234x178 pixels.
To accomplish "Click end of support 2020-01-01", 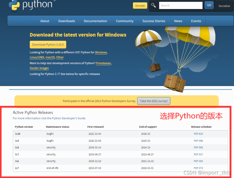I will (x=147, y=168).
